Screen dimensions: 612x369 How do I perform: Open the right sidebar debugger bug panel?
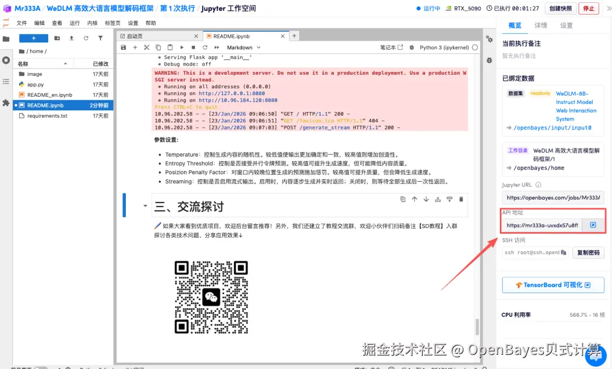(x=490, y=61)
